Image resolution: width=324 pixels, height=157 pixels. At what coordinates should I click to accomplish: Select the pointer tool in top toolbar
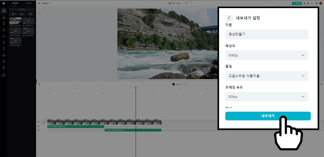[x=170, y=3]
